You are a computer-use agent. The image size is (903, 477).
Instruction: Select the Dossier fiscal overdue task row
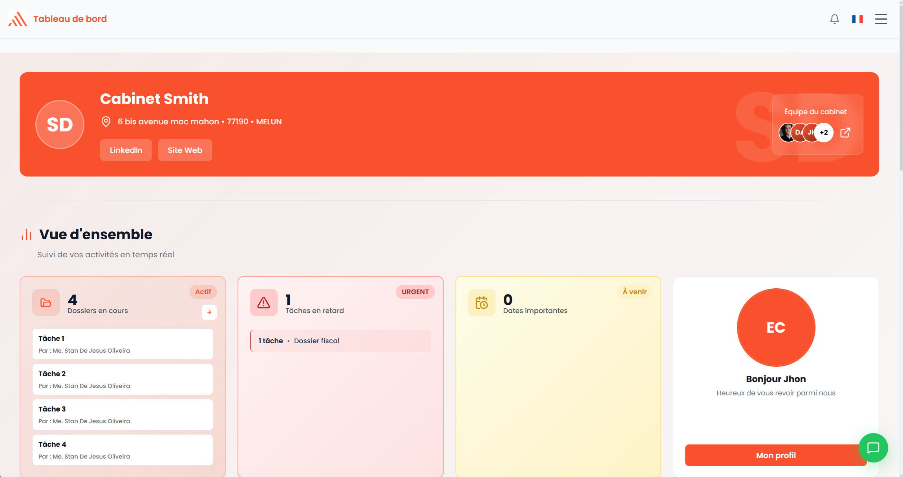[340, 341]
